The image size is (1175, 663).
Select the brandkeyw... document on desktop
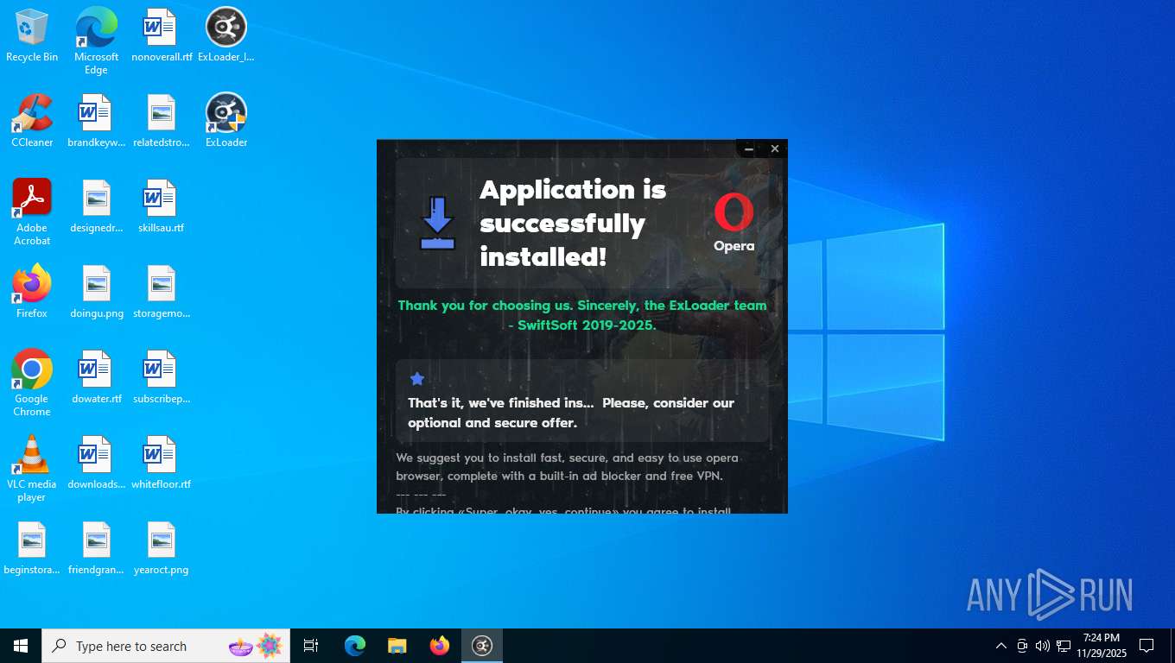pyautogui.click(x=96, y=121)
